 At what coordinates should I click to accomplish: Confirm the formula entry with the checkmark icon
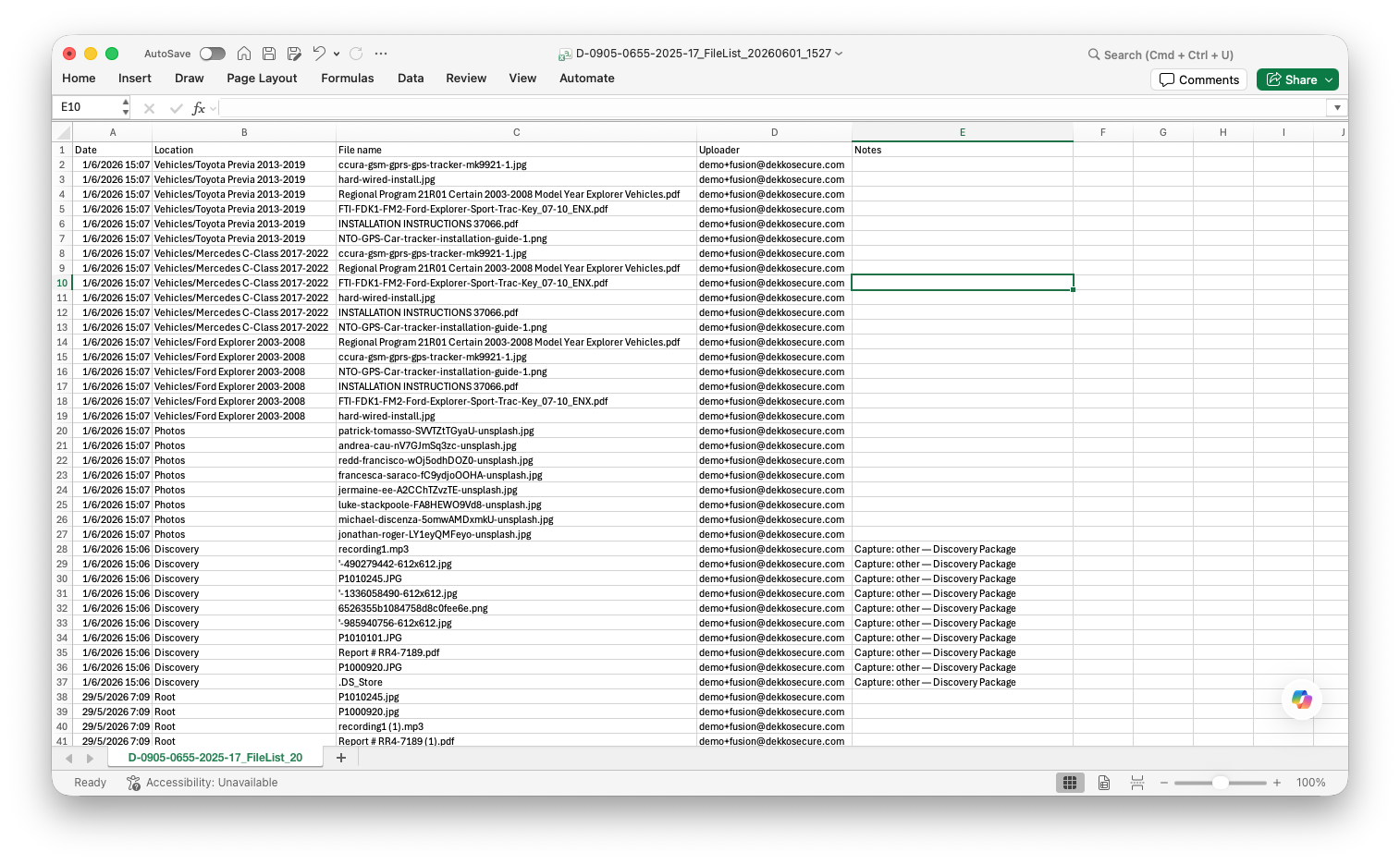pos(176,108)
